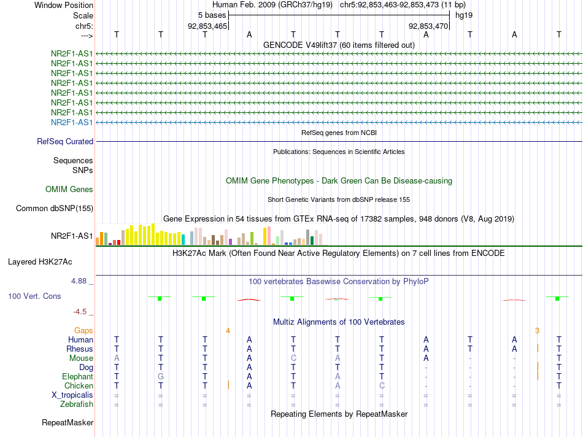Click the OMIM Gene Phenotypes title text

[339, 180]
